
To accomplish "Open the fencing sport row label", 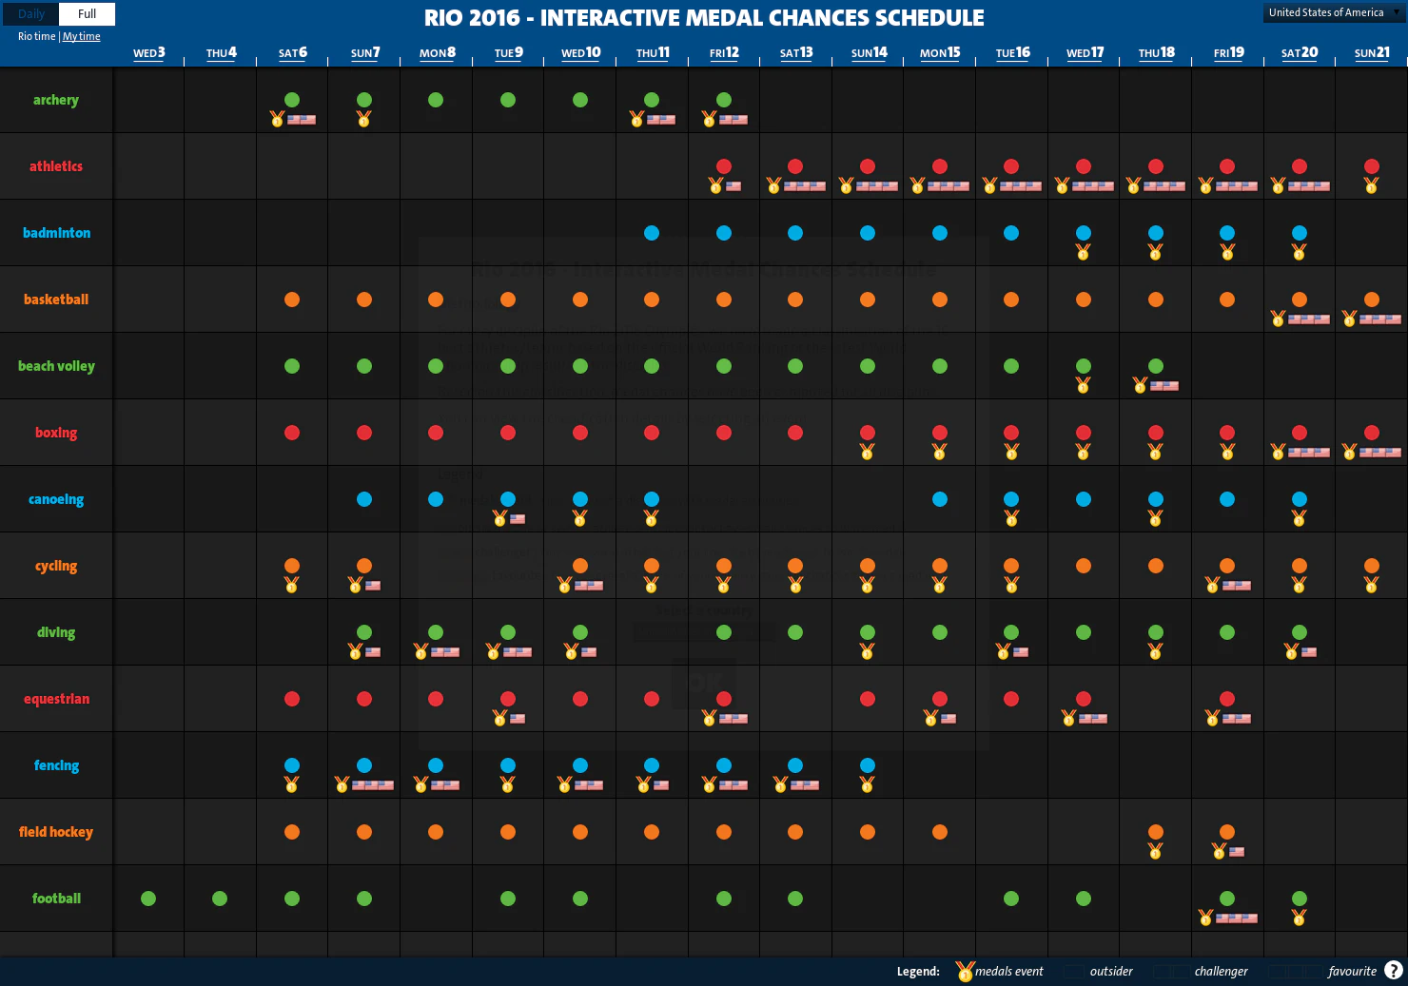I will tap(56, 765).
